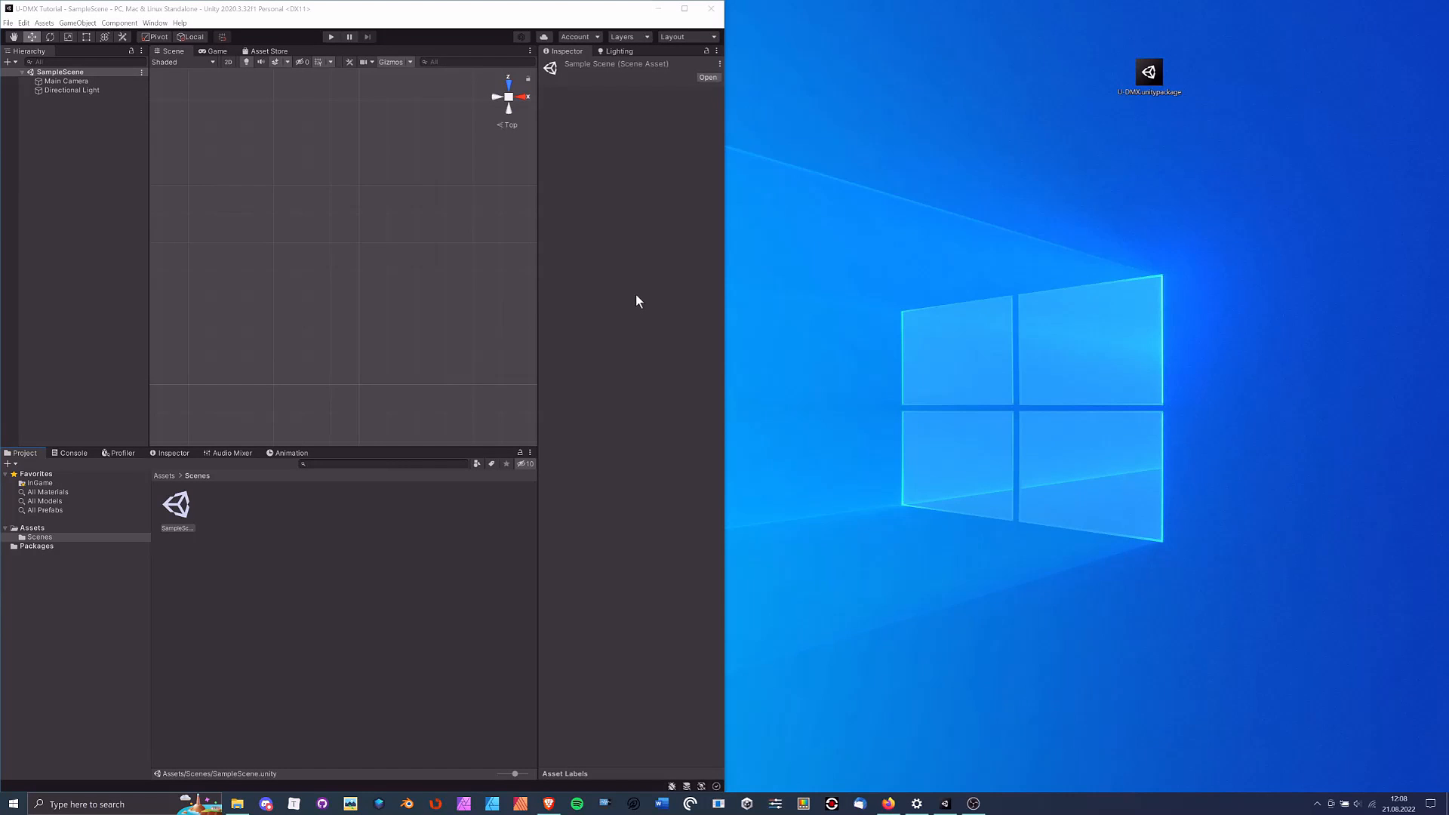Open Scene view three-dot options menu
1449x815 pixels.
(x=530, y=51)
